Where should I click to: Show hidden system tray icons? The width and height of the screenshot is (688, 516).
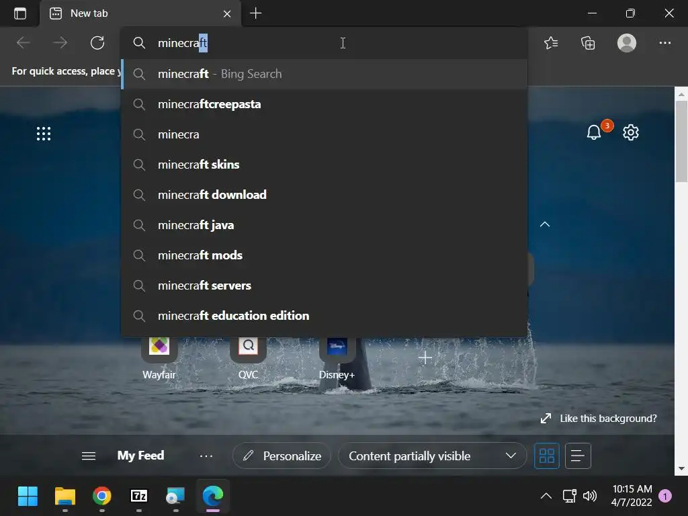point(546,497)
